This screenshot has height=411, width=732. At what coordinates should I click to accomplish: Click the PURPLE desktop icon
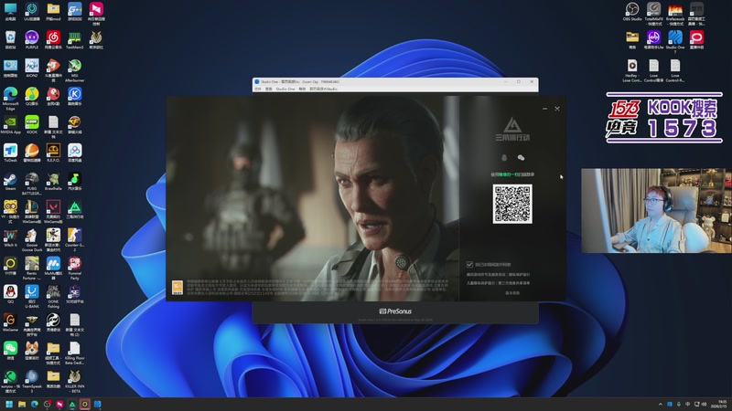point(32,39)
